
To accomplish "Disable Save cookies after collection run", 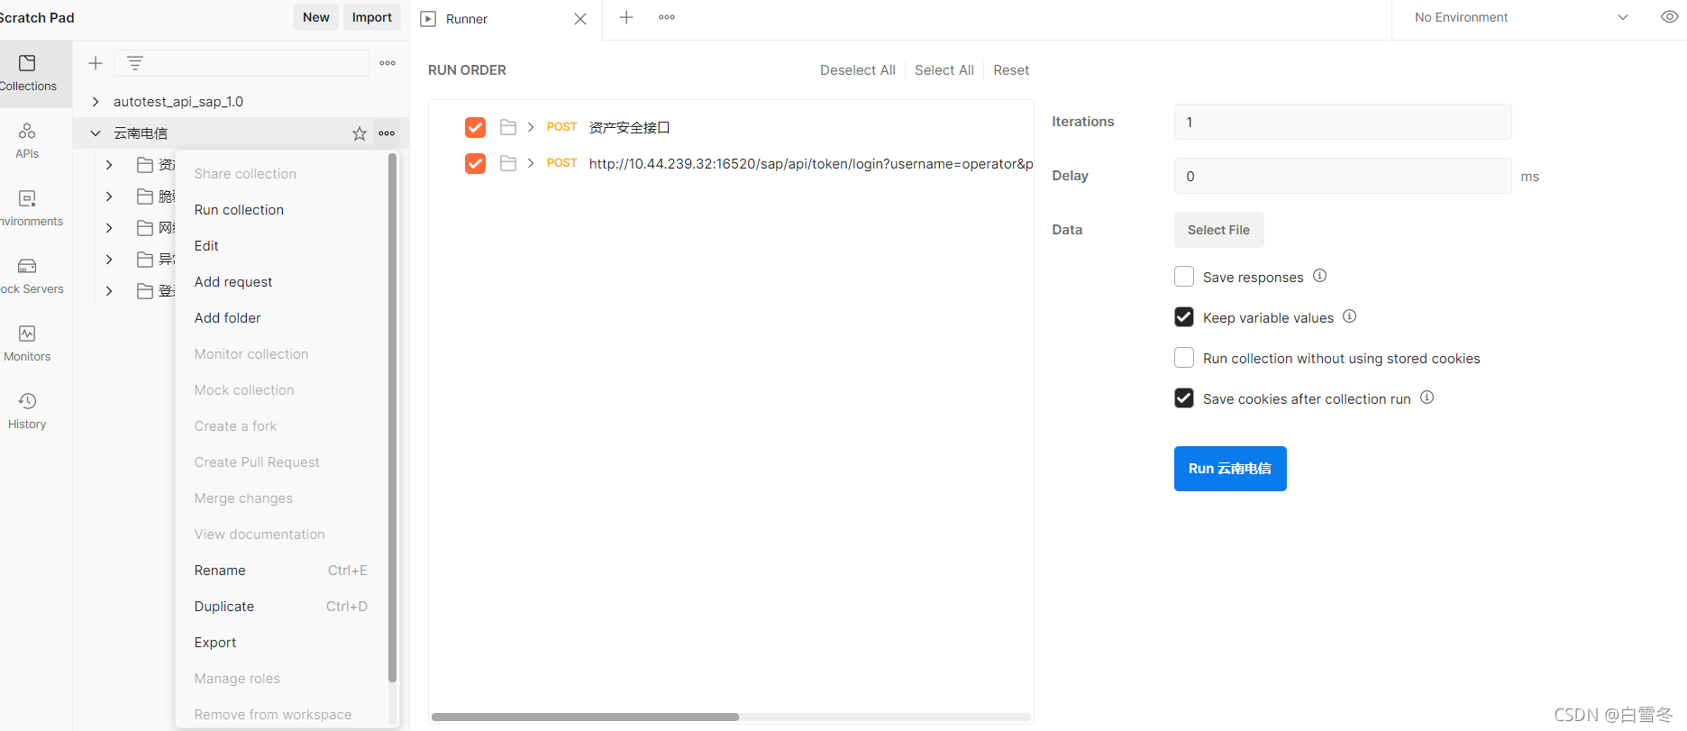I will coord(1184,398).
